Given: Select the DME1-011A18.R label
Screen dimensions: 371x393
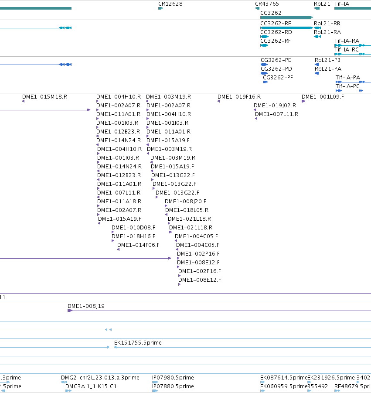Looking at the screenshot, I should pos(119,202).
